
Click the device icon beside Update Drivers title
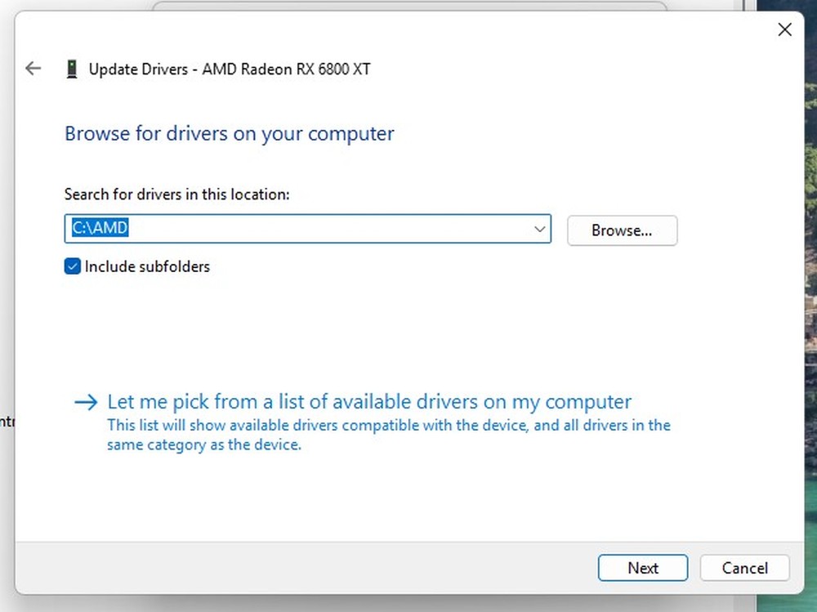(x=72, y=69)
